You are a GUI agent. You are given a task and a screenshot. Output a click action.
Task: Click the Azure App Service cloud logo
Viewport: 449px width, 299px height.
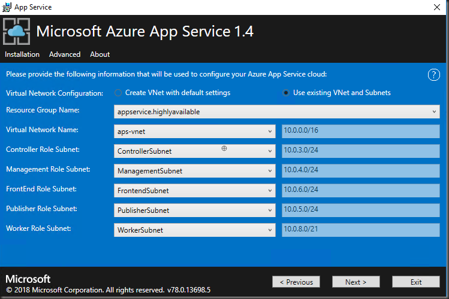(17, 32)
